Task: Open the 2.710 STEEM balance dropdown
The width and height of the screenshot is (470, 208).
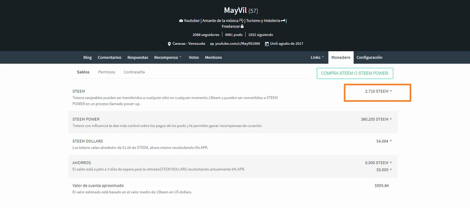Action: click(379, 91)
